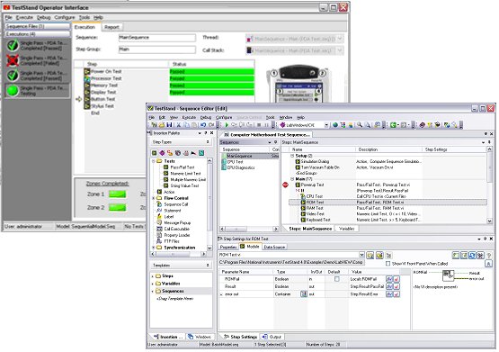The width and height of the screenshot is (499, 352).
Task: Click the green back navigation arrow icon
Action: (394, 125)
